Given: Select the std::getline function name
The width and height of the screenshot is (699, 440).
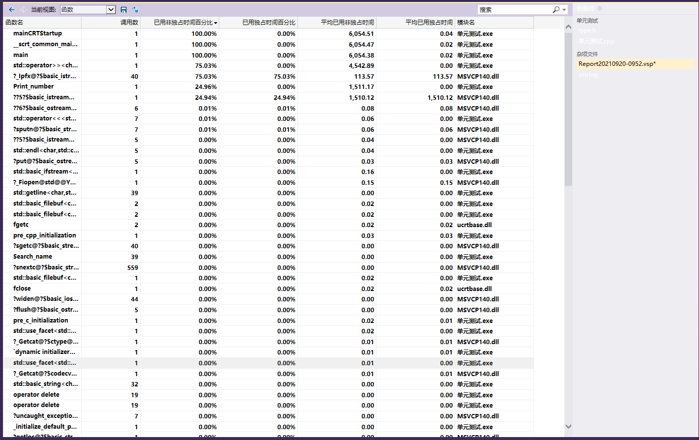Looking at the screenshot, I should point(45,193).
